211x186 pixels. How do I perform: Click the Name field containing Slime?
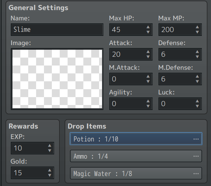click(57, 30)
